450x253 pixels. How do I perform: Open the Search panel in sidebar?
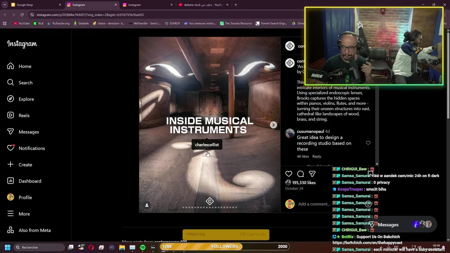[20, 83]
